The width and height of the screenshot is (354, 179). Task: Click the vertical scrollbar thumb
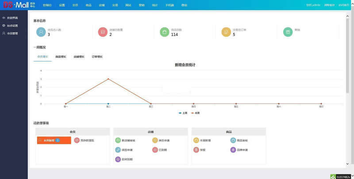pyautogui.click(x=347, y=55)
